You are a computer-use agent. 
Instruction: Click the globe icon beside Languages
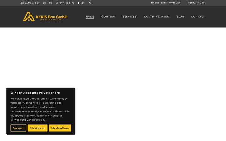tap(22, 3)
